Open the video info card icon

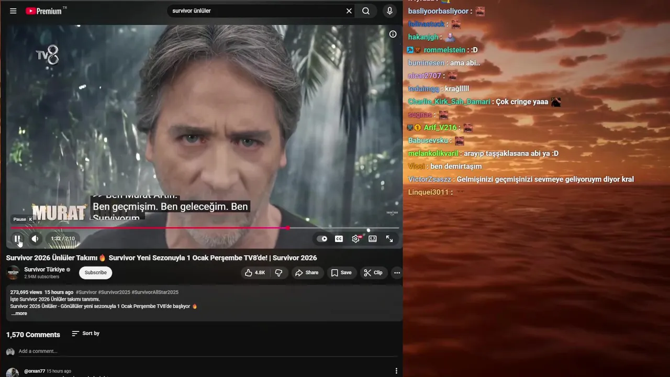(393, 34)
